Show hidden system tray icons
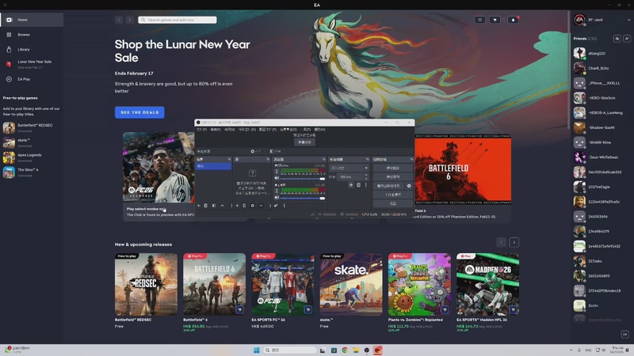634x356 pixels. coord(571,350)
